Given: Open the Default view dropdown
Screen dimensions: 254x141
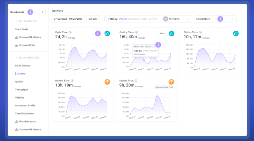Looking at the screenshot, I should click(x=94, y=19).
